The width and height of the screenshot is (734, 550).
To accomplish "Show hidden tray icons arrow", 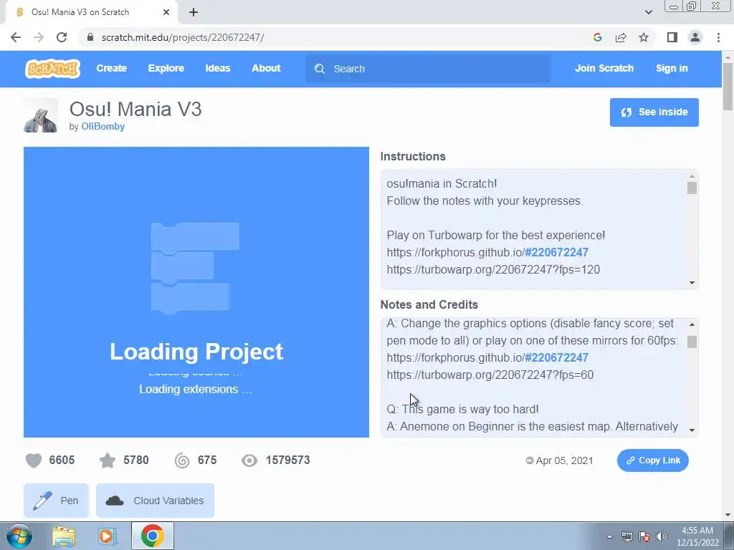I will click(x=609, y=536).
